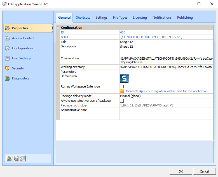Viewport: 218px width, 177px height.
Task: Click the Title field containing Snagit 12
Action: click(x=166, y=42)
